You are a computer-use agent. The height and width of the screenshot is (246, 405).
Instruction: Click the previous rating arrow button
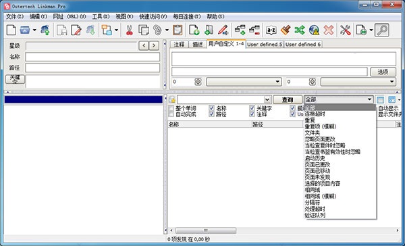pos(144,46)
